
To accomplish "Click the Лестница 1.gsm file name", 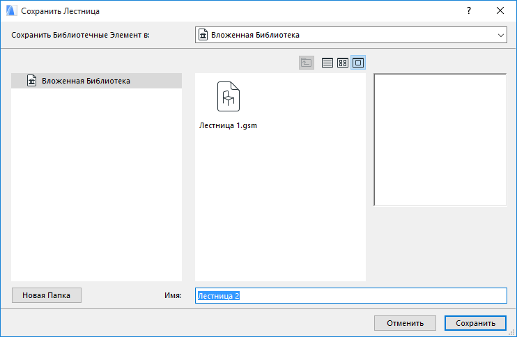I will click(228, 125).
